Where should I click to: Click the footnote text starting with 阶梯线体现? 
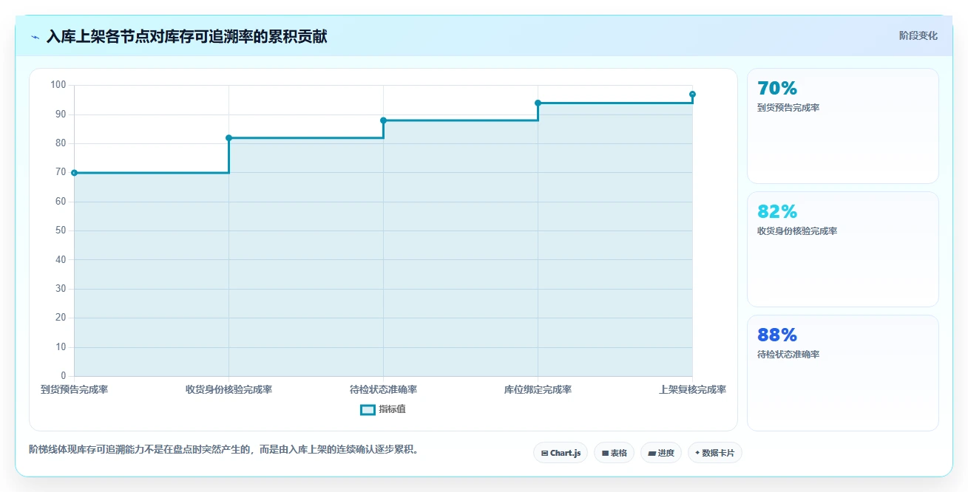pos(226,449)
